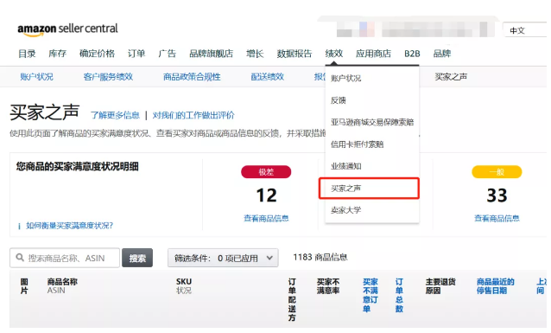Screen dimensions: 551x333
Task: Click the Amazon Seller Central logo
Action: pos(68,29)
